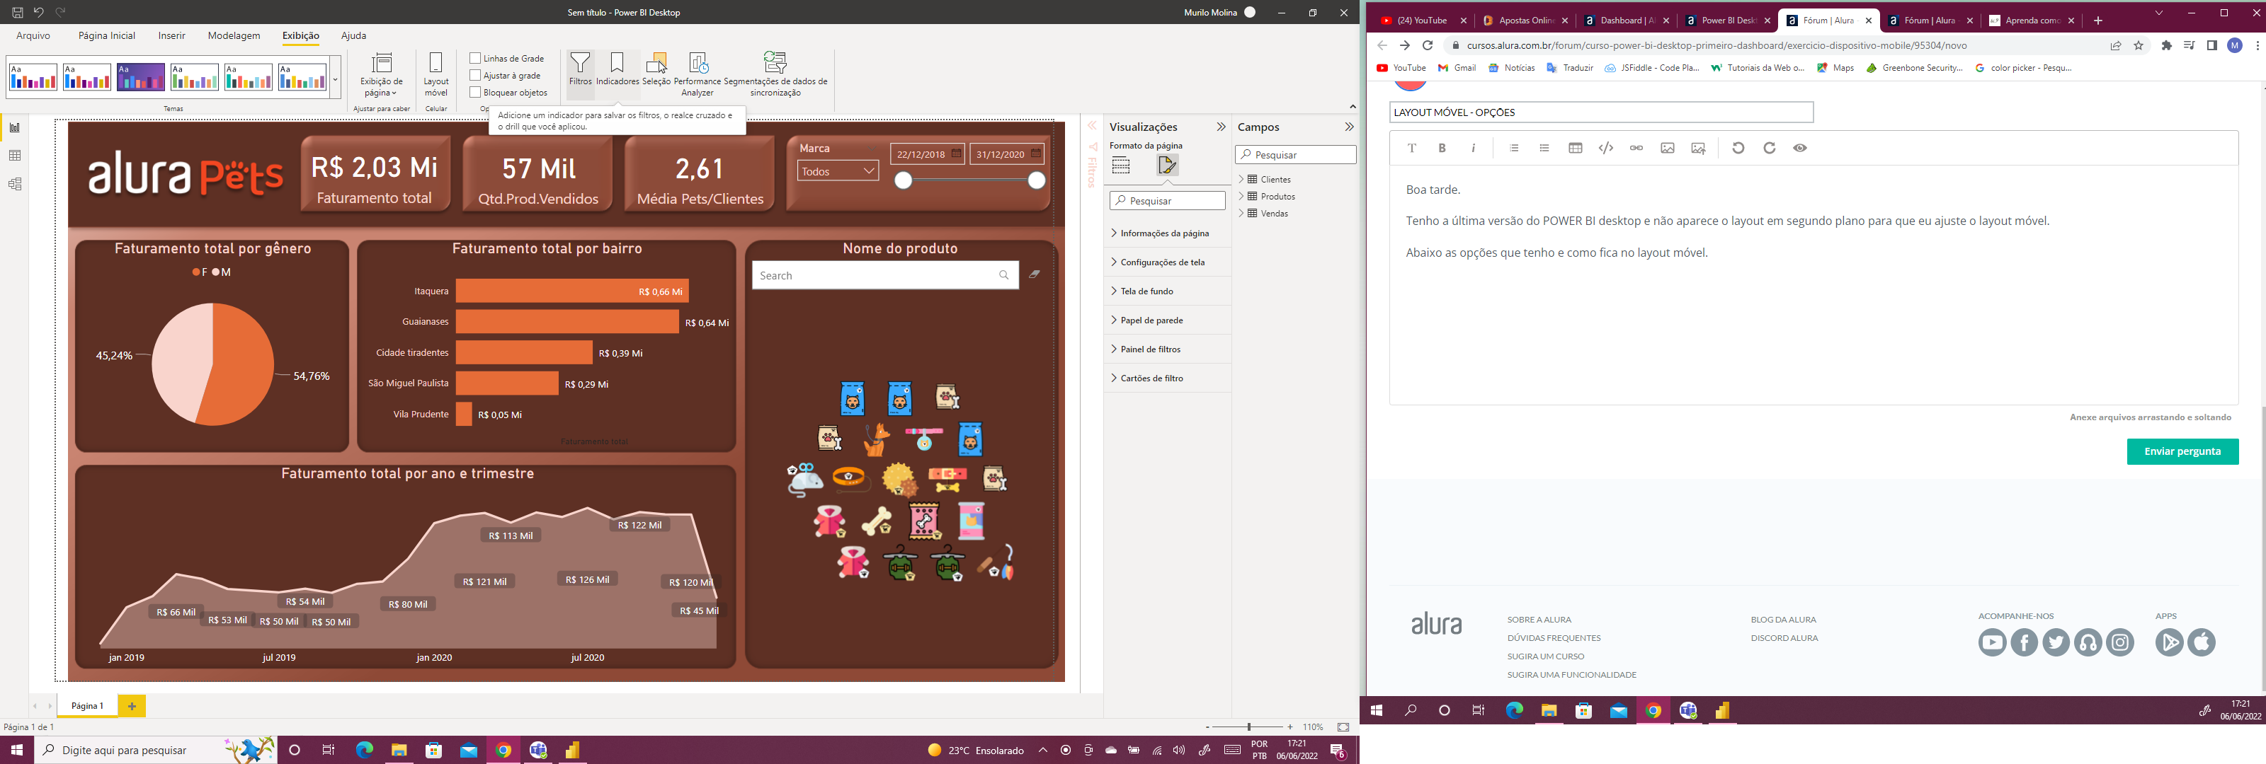The height and width of the screenshot is (764, 2266).
Task: Enable Ajustar à grade checkbox
Action: tap(475, 76)
